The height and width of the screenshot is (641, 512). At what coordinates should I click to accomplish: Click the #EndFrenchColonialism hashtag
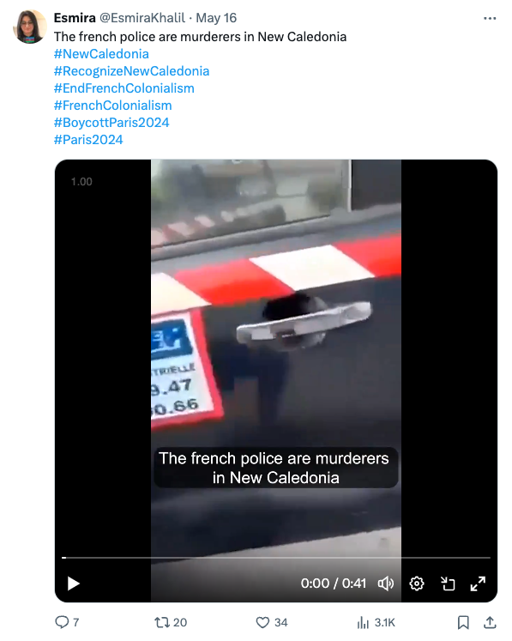coord(124,88)
